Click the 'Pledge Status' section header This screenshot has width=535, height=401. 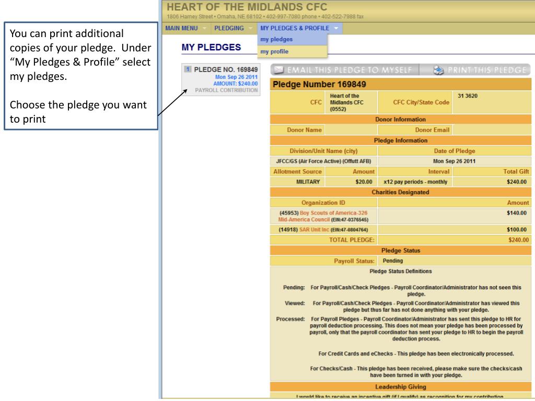point(401,251)
